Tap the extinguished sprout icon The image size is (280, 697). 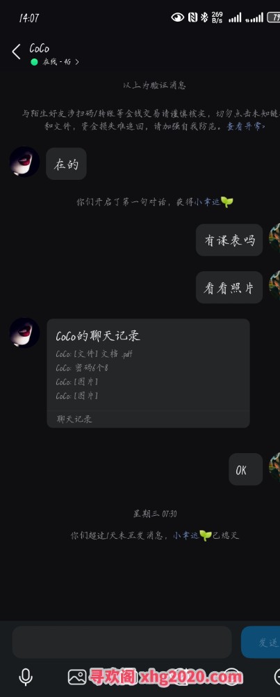coord(205,535)
